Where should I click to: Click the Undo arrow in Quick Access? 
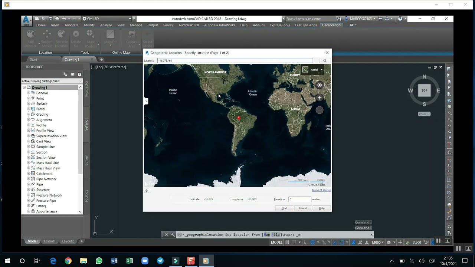click(64, 19)
